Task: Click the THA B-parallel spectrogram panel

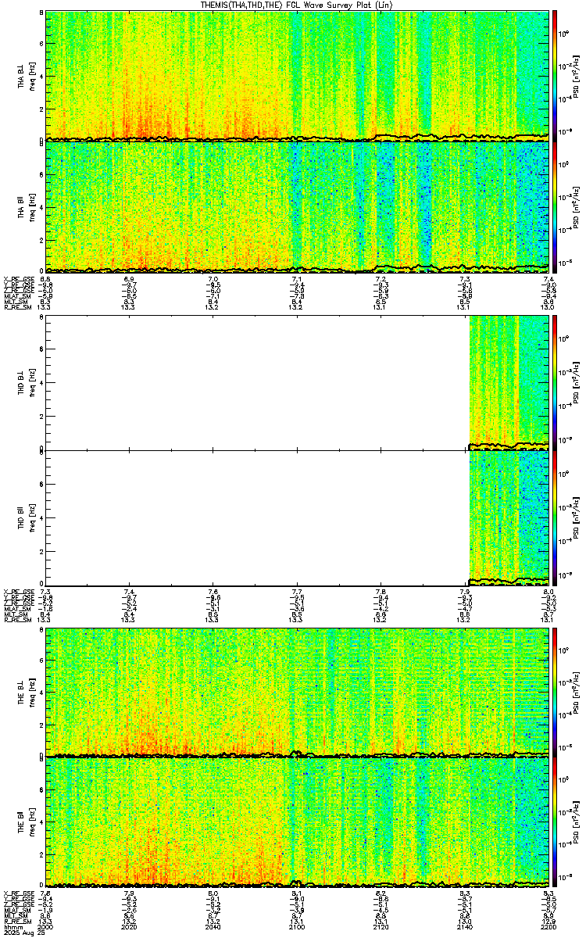Action: [x=297, y=207]
